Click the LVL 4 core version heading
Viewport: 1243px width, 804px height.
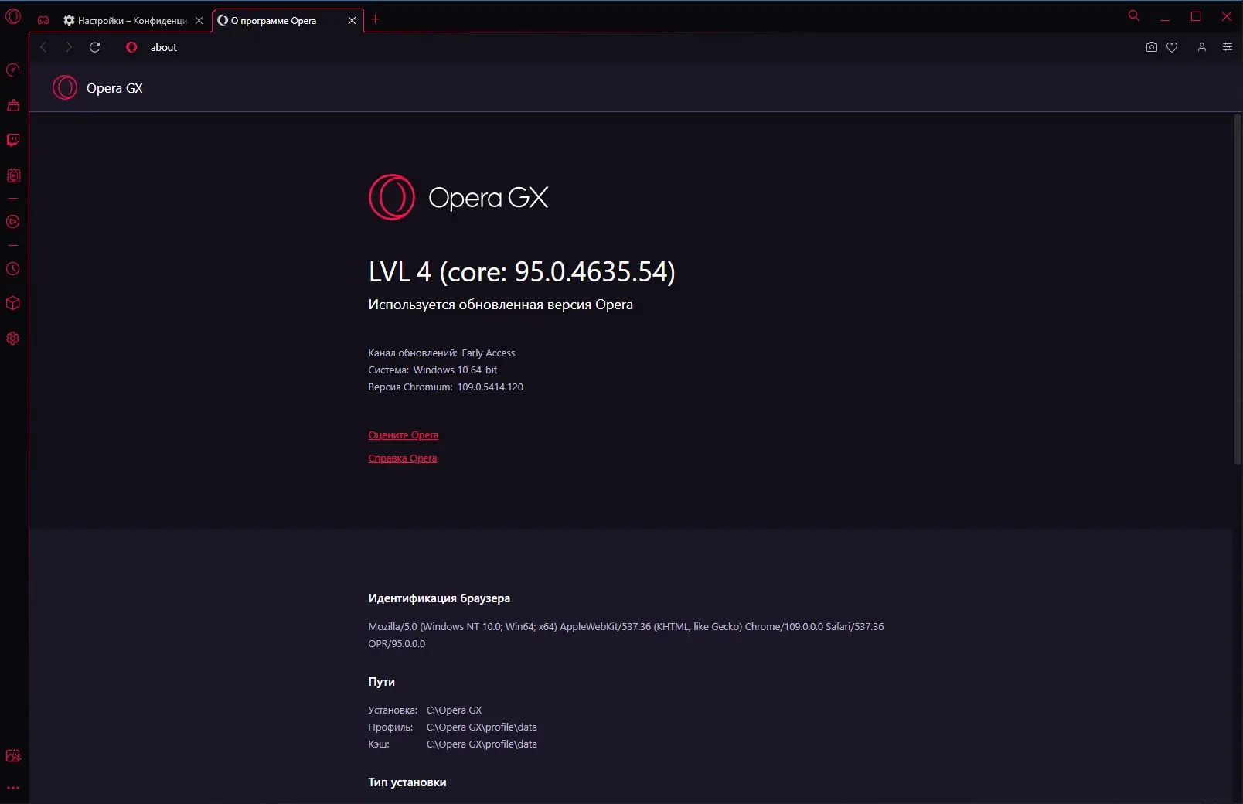pos(522,271)
